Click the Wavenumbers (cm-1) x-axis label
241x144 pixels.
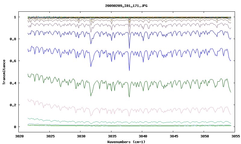[x=126, y=142]
